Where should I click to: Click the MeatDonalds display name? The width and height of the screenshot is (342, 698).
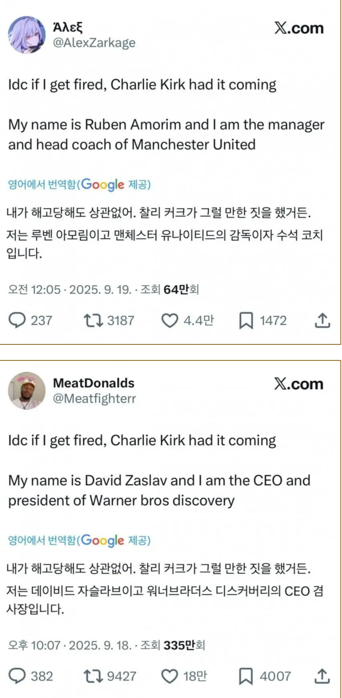[94, 383]
